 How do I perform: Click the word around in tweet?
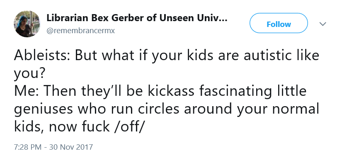(x=208, y=109)
